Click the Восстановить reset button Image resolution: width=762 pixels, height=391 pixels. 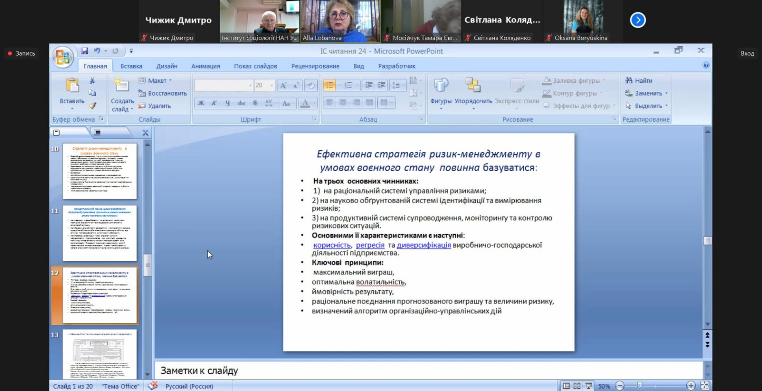[x=162, y=93]
